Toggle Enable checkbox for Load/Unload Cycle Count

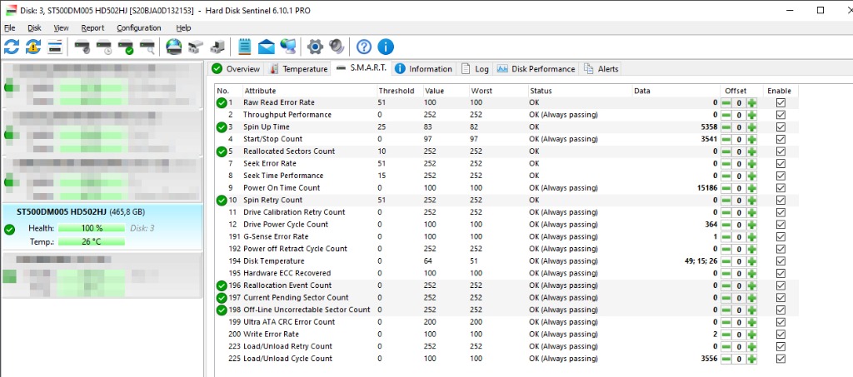point(781,359)
